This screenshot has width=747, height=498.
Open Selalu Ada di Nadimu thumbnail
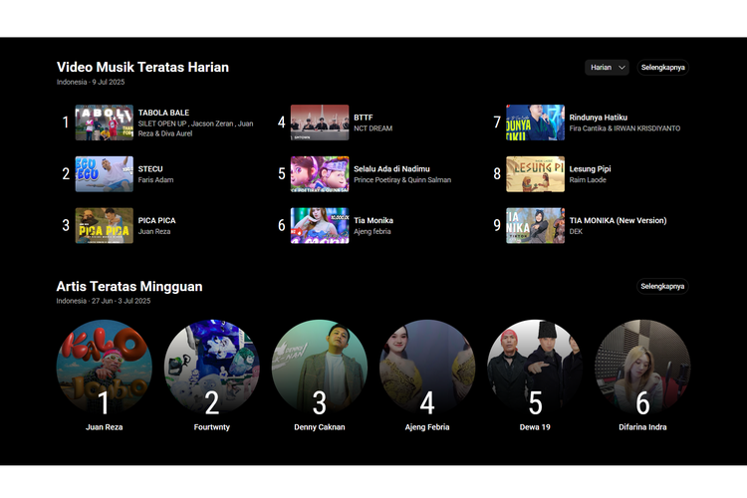320,174
